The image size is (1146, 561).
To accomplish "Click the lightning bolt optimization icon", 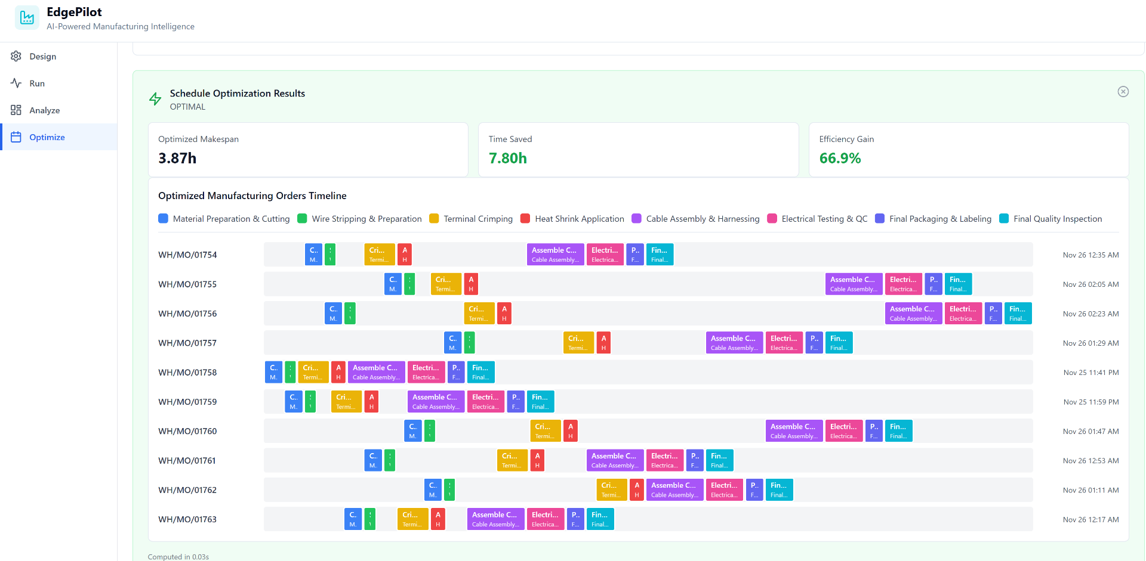I will pos(155,99).
